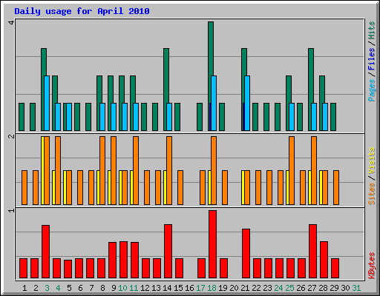
Task: Click day label 5 on the x-axis
Action: click(69, 288)
